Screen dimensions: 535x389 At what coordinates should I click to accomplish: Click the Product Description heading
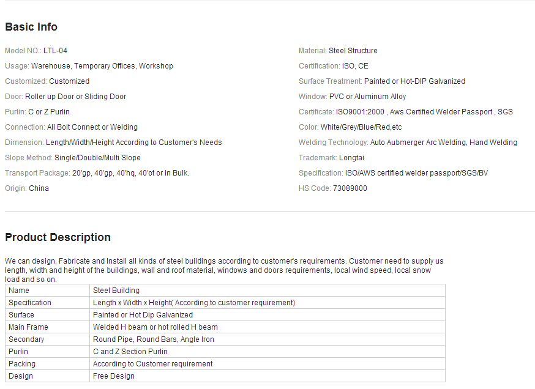pyautogui.click(x=58, y=237)
